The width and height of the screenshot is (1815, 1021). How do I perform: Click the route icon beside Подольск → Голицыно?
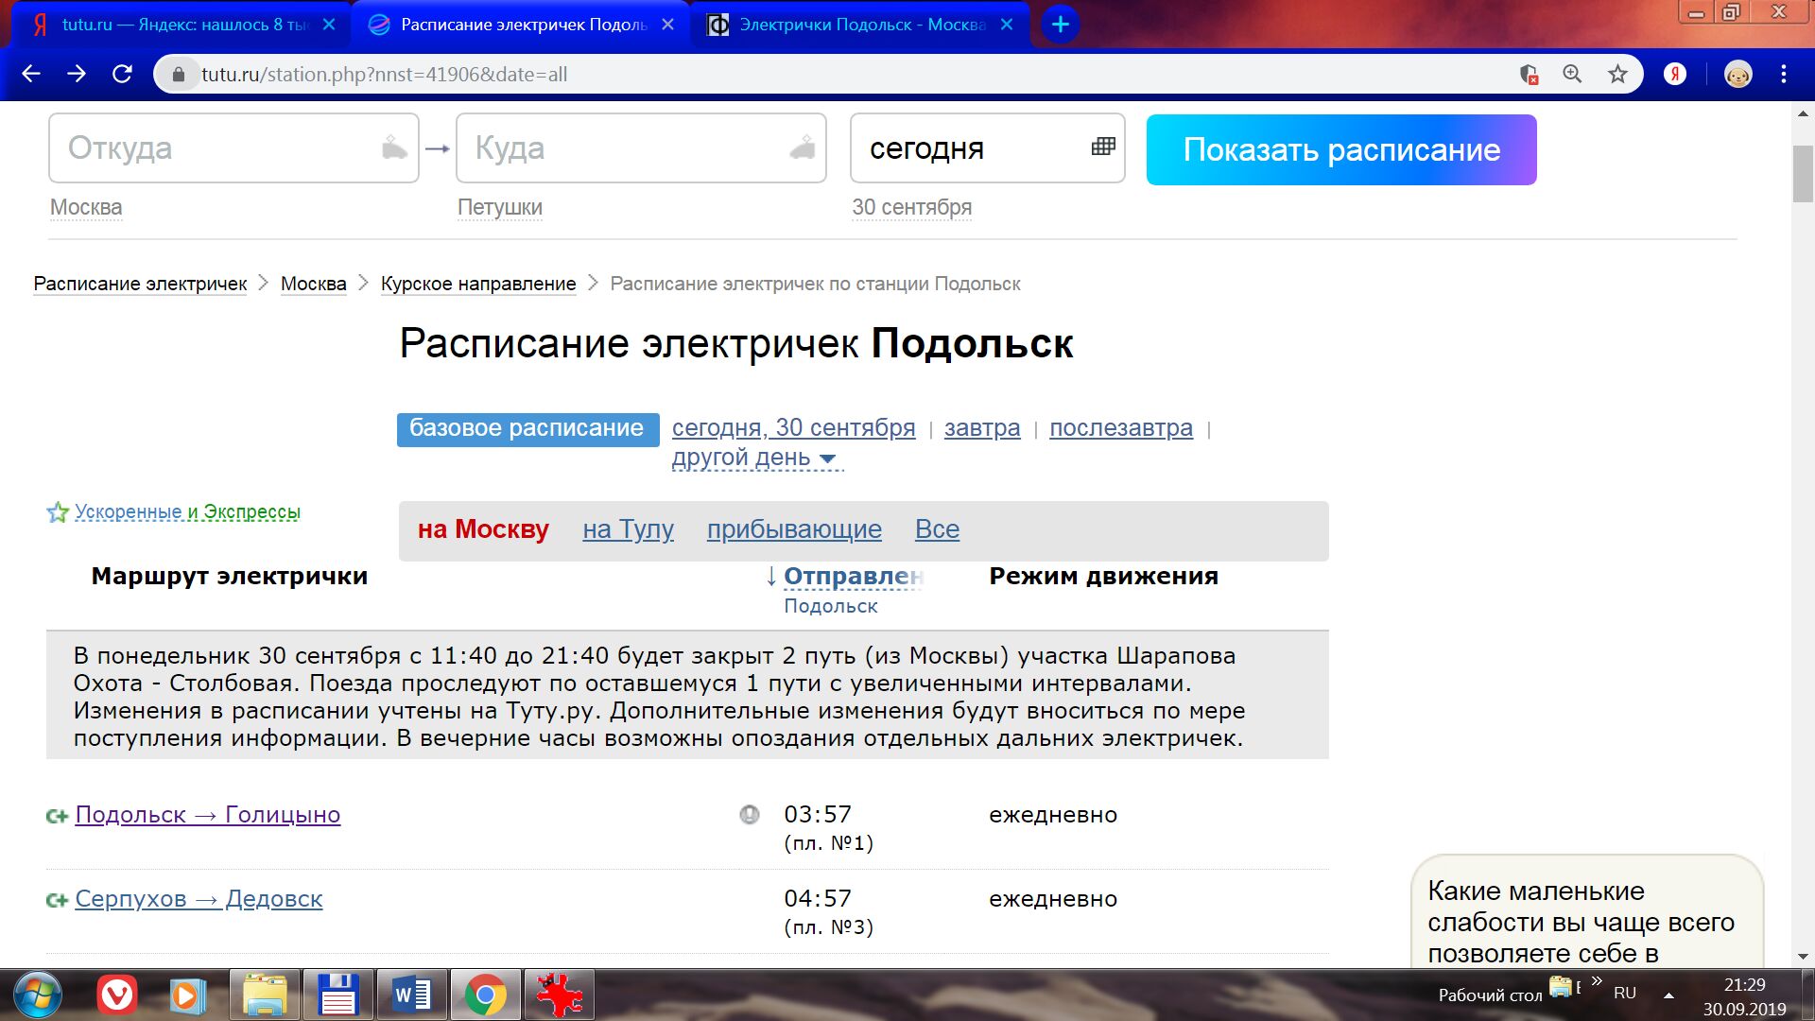pyautogui.click(x=57, y=816)
